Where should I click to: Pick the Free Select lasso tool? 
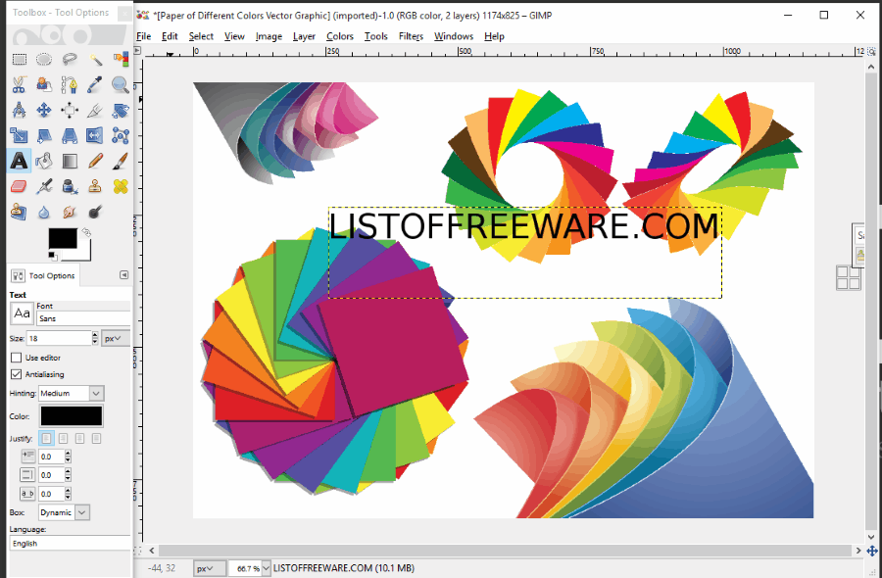pyautogui.click(x=70, y=59)
